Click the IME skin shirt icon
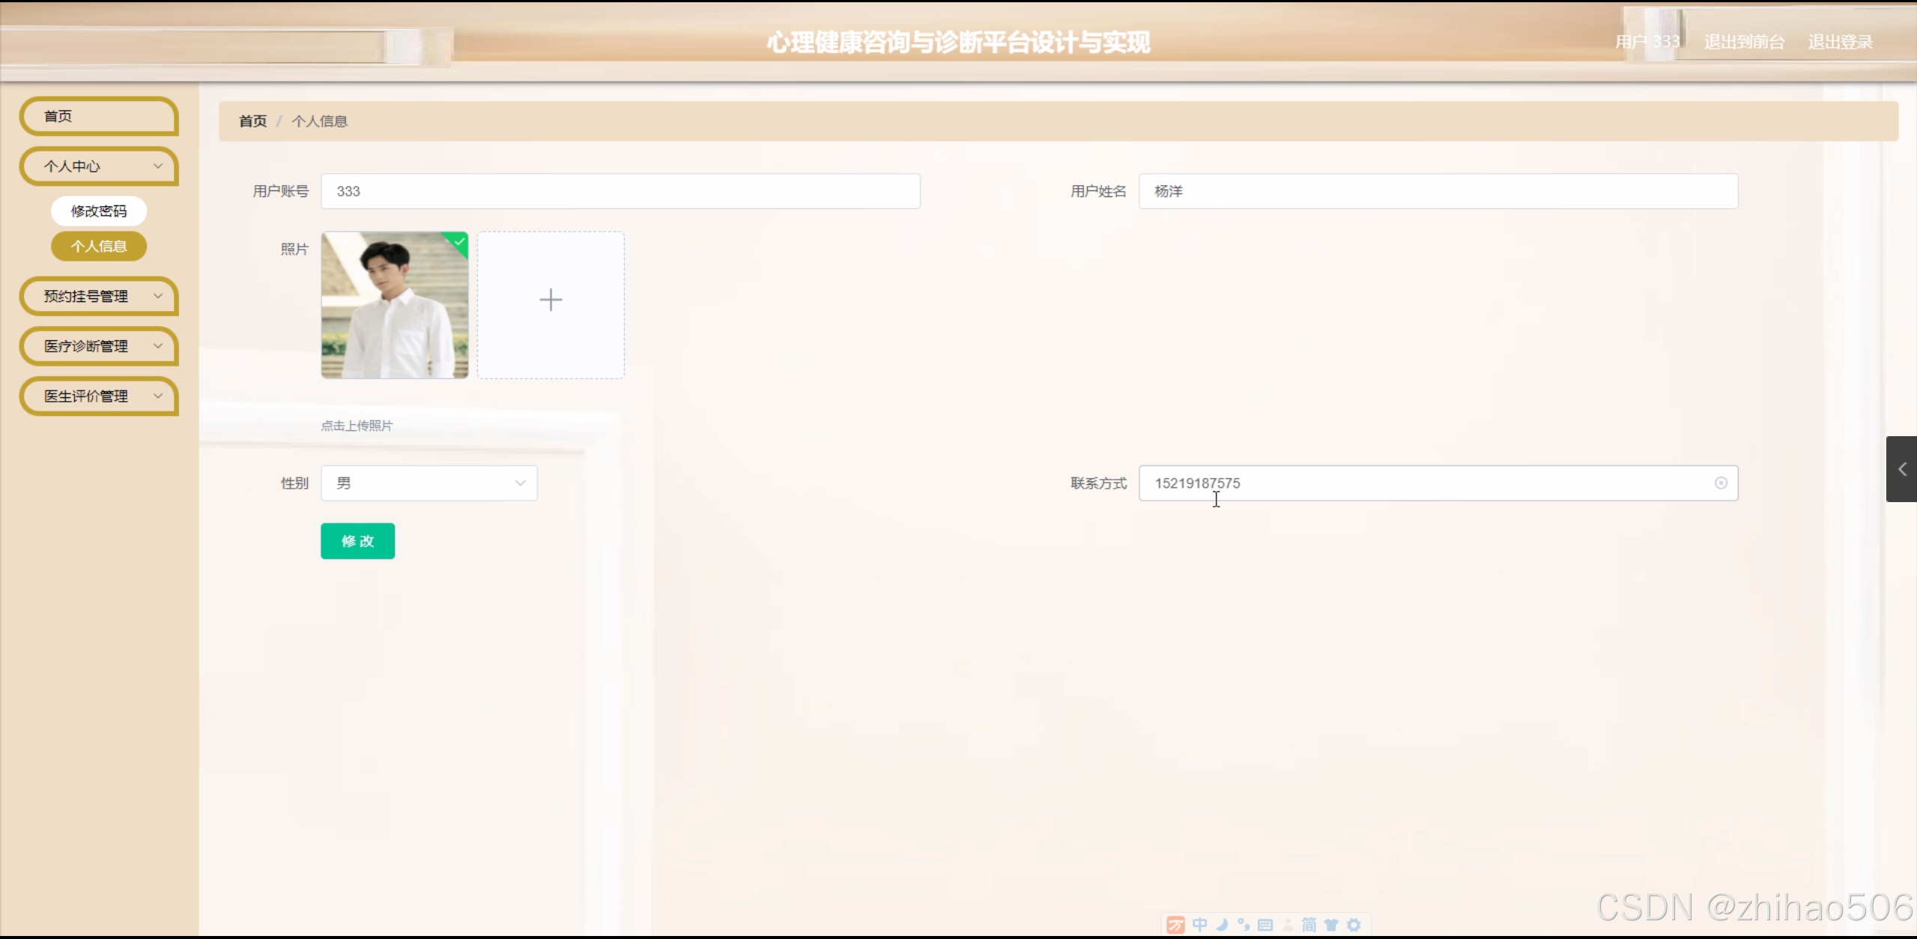The height and width of the screenshot is (939, 1917). click(1331, 925)
